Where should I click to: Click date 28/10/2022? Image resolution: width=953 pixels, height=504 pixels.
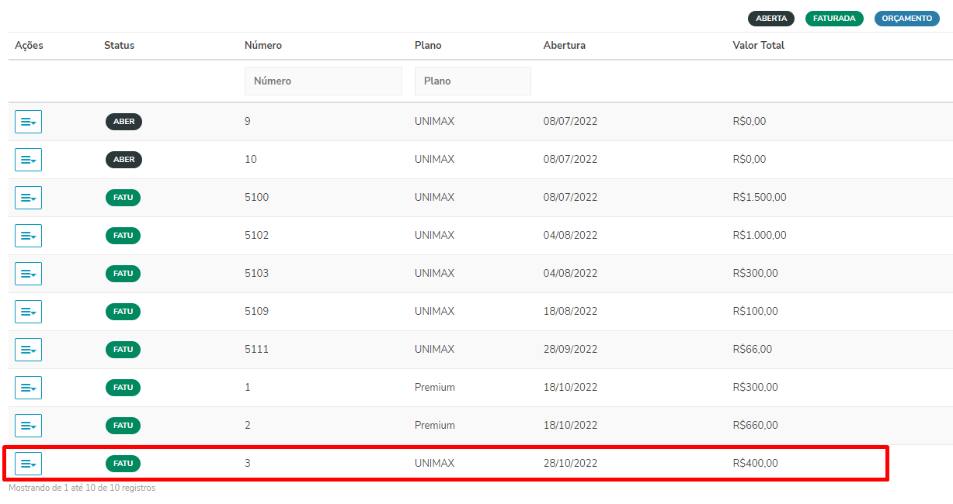point(571,464)
